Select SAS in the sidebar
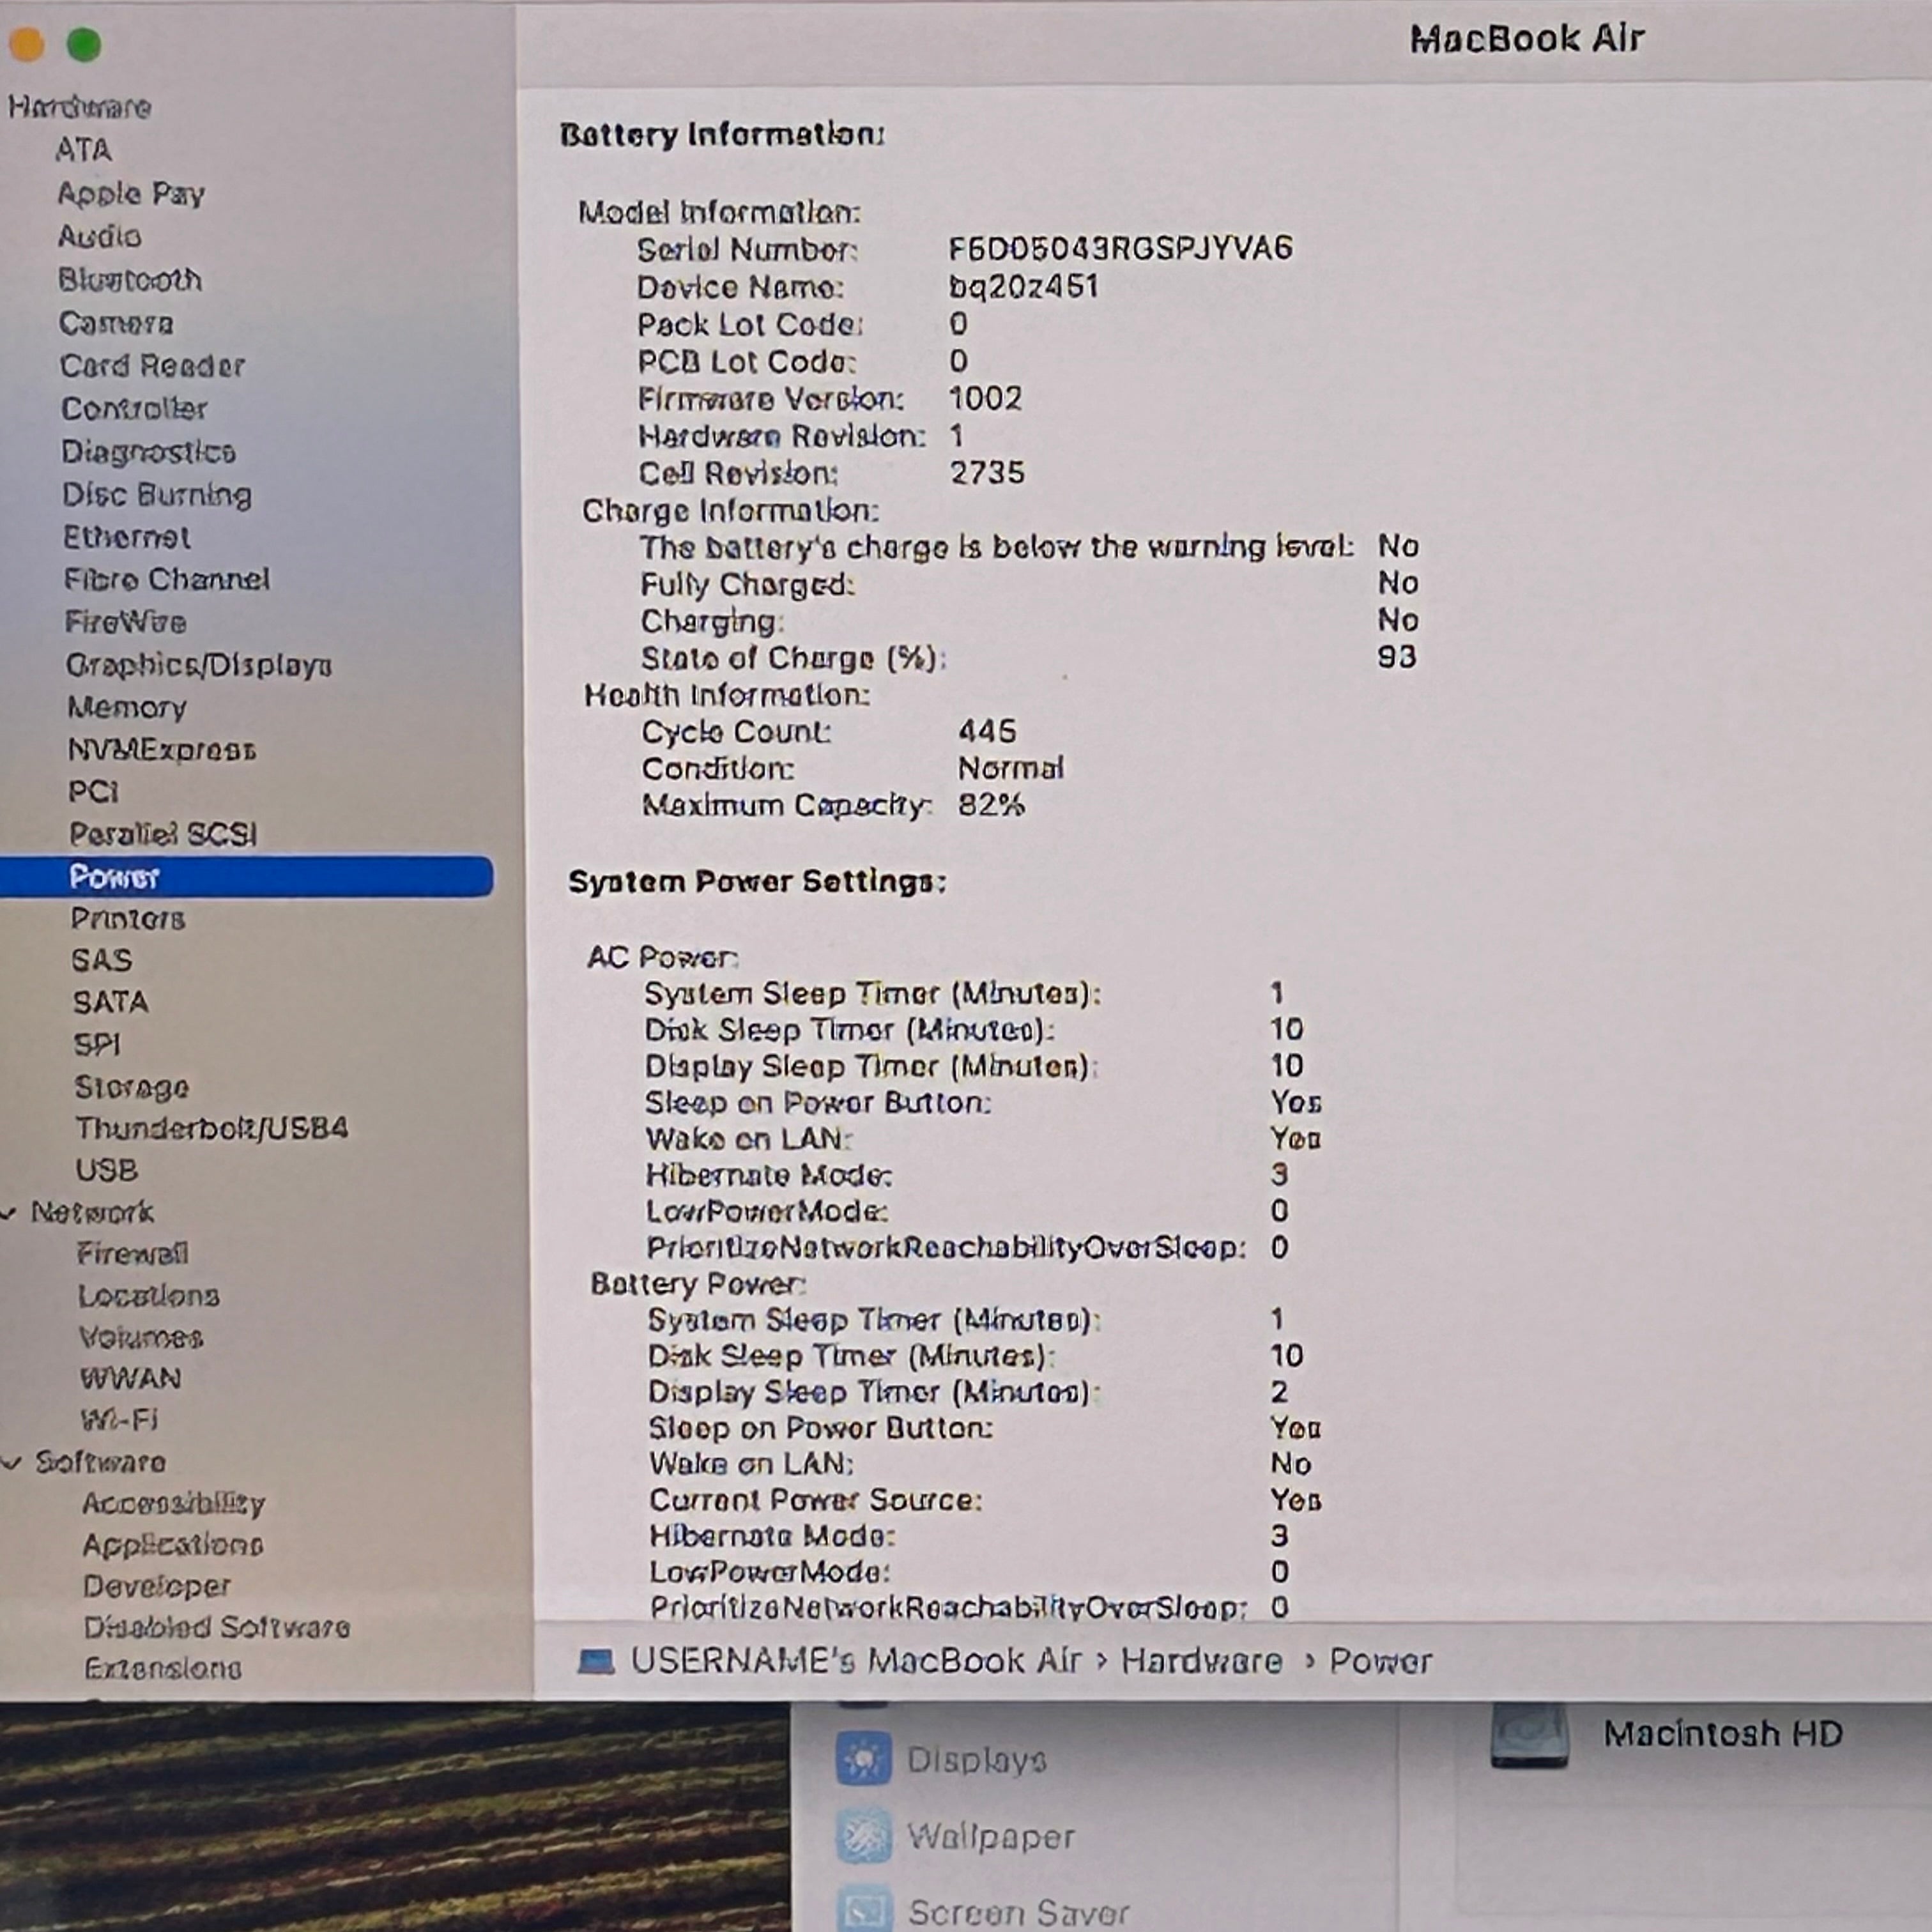This screenshot has height=1932, width=1932. pyautogui.click(x=101, y=960)
